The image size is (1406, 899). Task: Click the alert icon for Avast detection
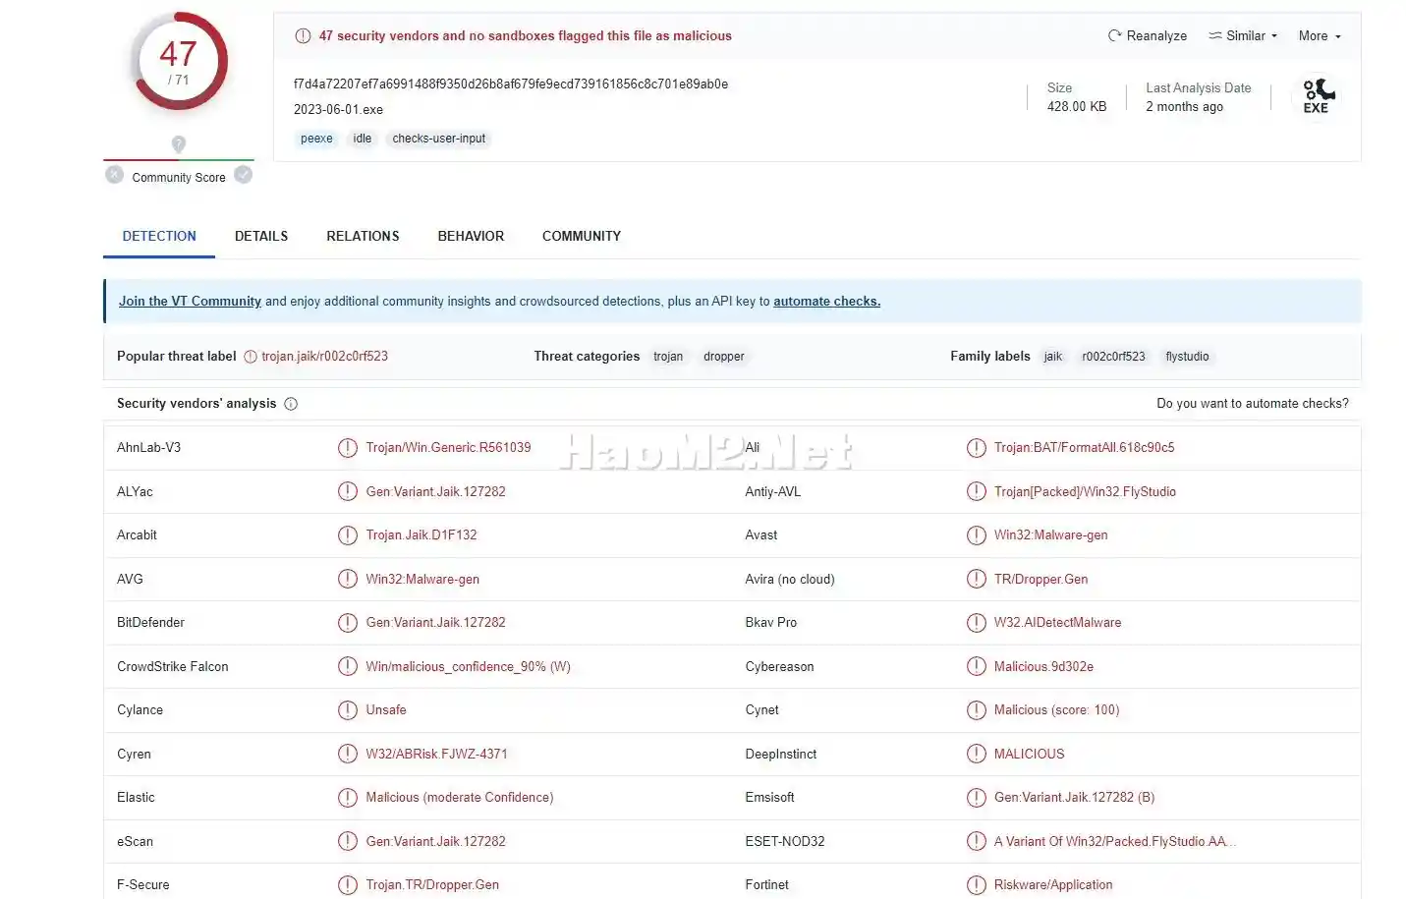976,535
